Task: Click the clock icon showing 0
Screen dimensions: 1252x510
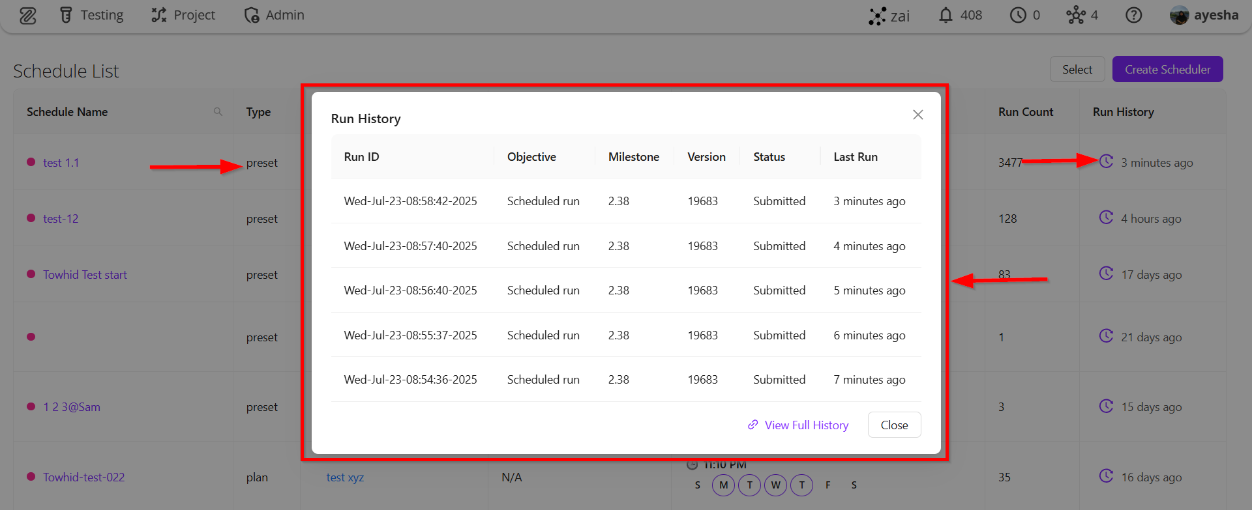Action: tap(1018, 15)
